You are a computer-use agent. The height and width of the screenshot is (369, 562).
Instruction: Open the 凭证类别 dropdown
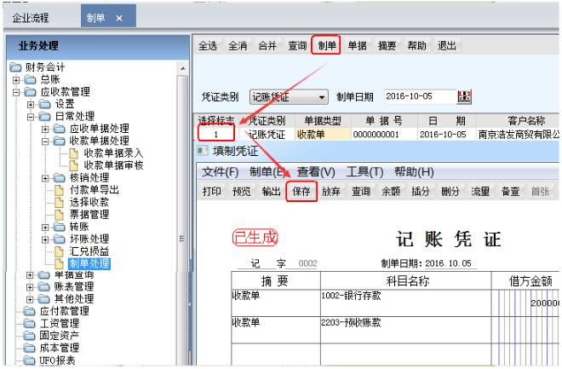321,97
